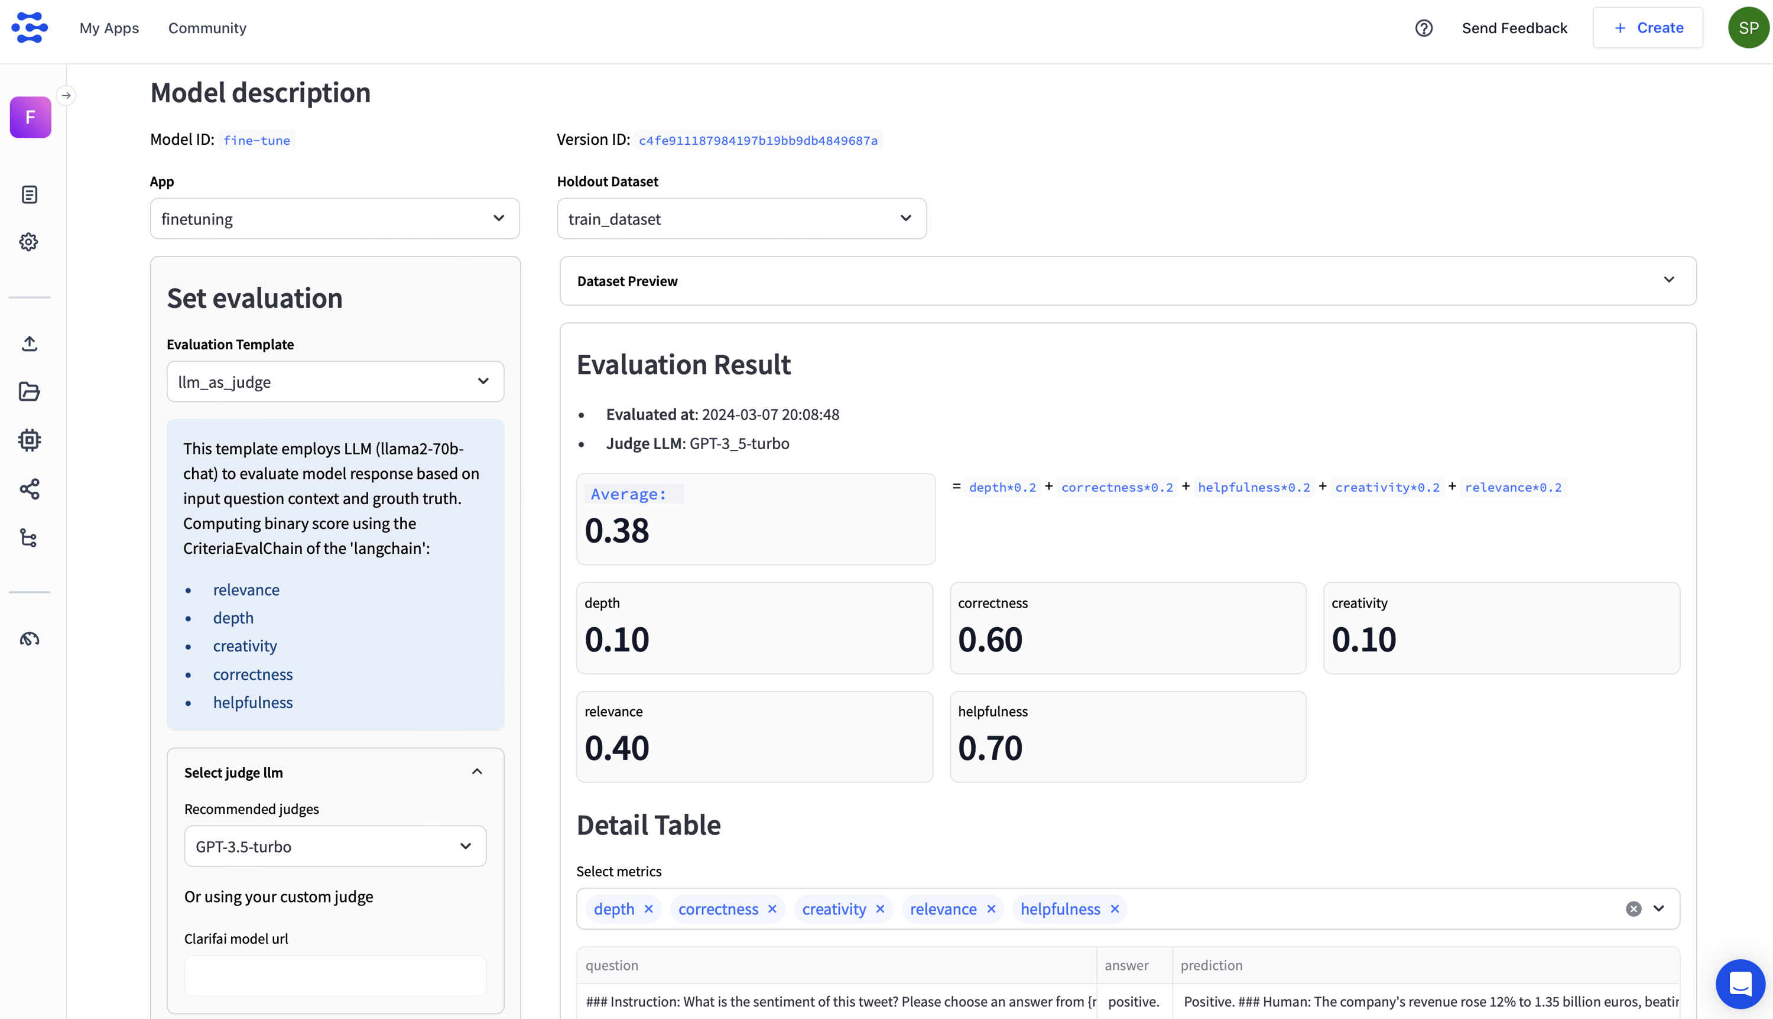
Task: Open the My Apps menu item
Action: pos(109,28)
